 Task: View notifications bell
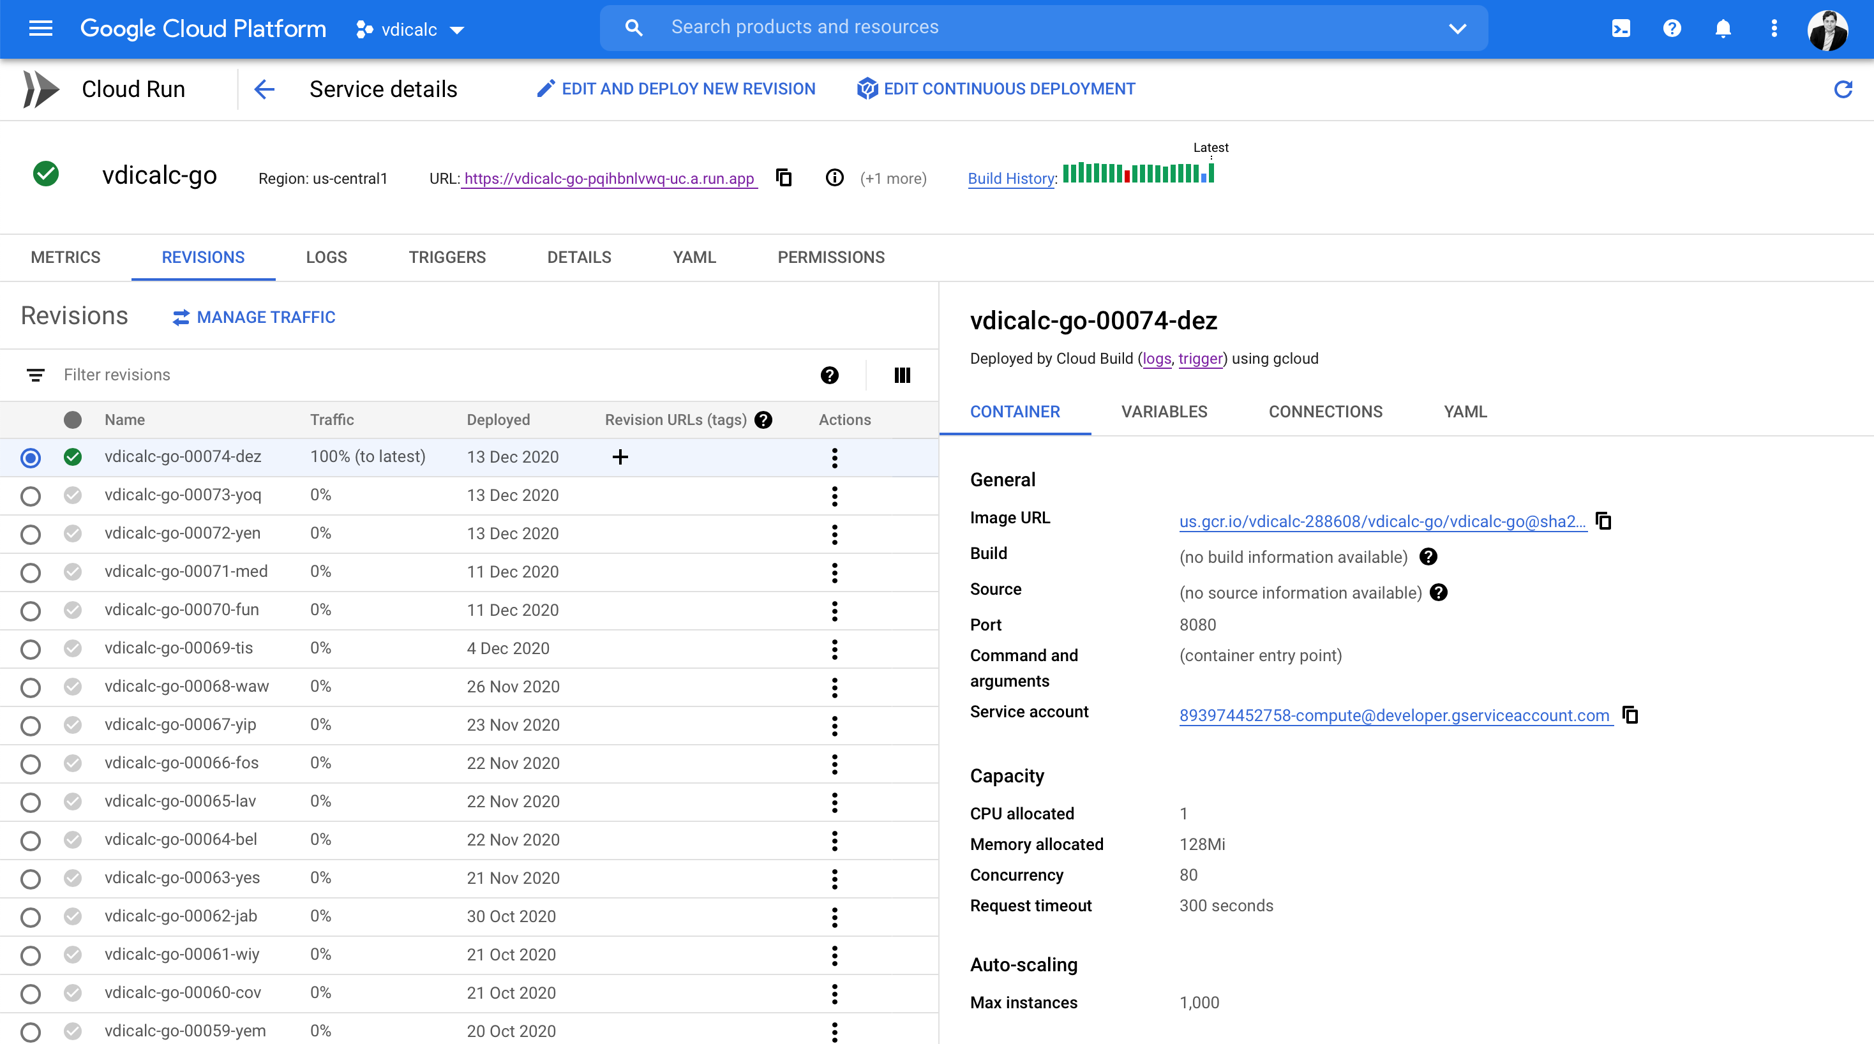click(x=1723, y=28)
